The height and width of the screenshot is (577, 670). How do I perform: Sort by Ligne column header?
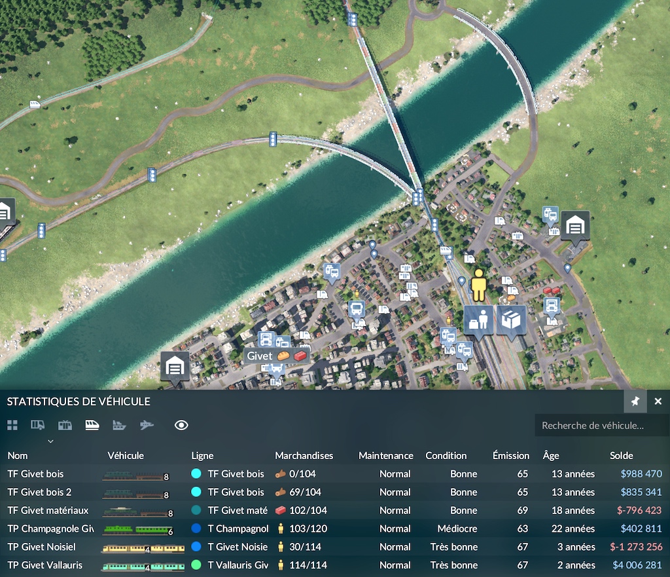[202, 456]
